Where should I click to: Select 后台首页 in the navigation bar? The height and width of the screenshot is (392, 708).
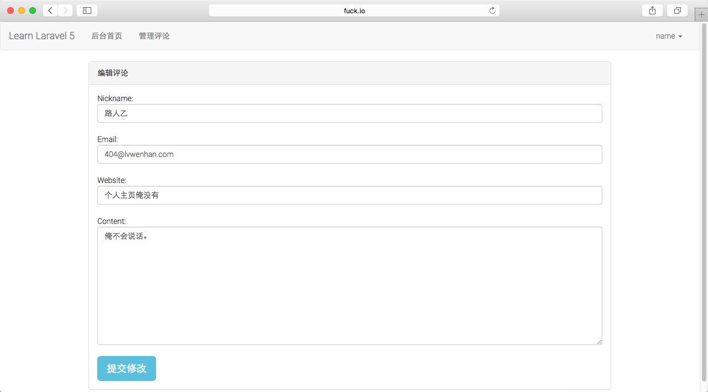coord(107,36)
